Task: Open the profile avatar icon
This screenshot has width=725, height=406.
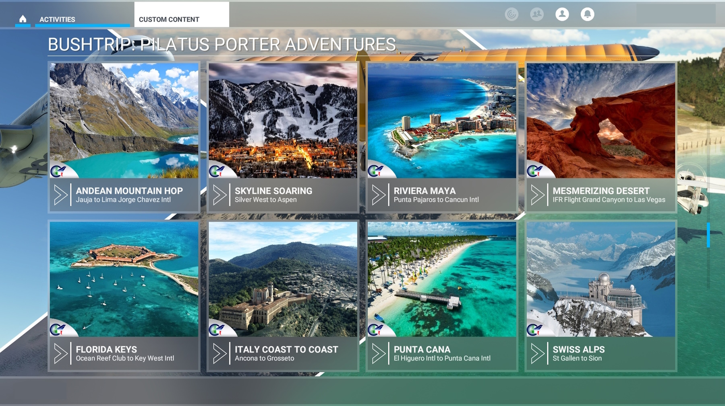Action: pos(562,14)
